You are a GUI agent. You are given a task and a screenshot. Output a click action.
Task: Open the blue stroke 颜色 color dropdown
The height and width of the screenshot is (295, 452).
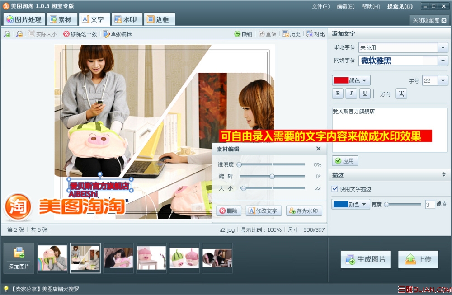coord(351,204)
